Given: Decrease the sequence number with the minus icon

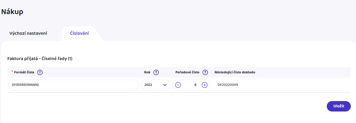Looking at the screenshot, I should pyautogui.click(x=178, y=85).
